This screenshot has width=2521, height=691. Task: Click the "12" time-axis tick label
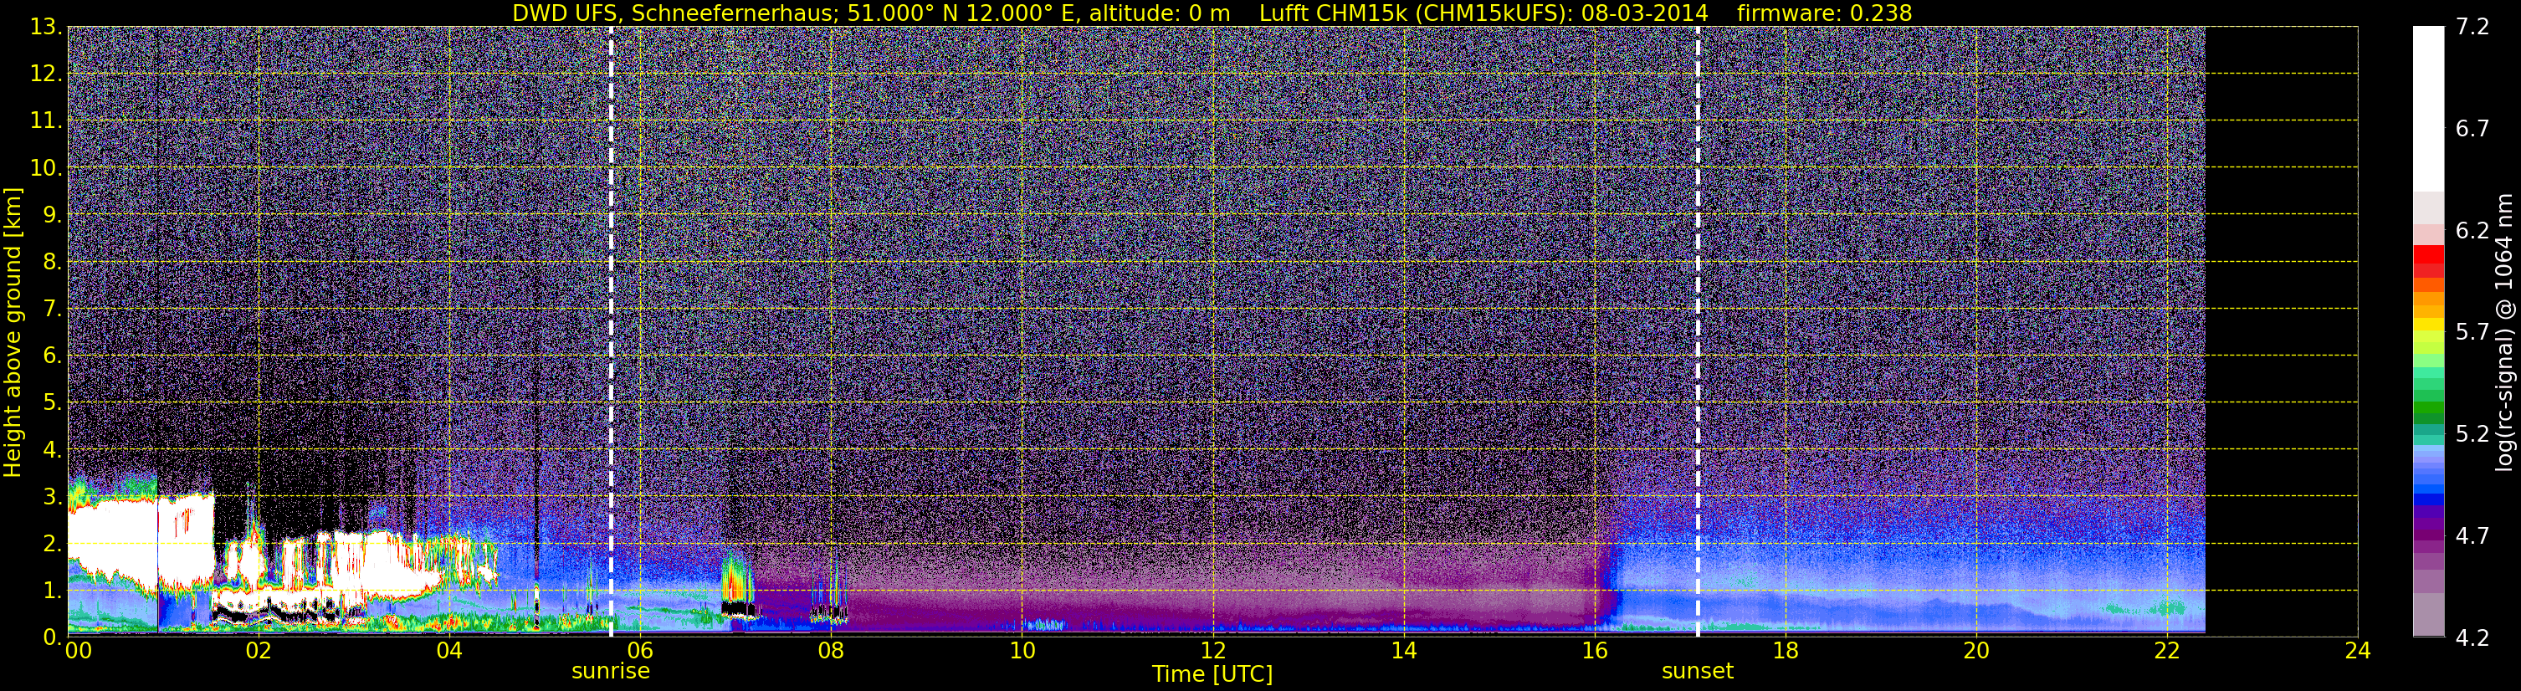1212,651
